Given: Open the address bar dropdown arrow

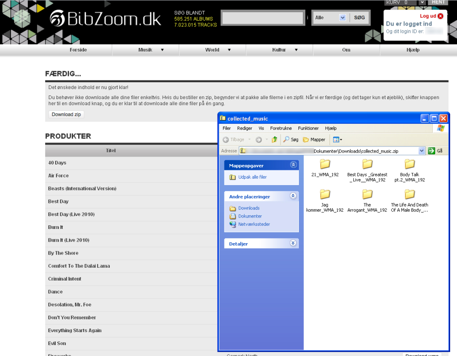Looking at the screenshot, I should click(x=421, y=151).
